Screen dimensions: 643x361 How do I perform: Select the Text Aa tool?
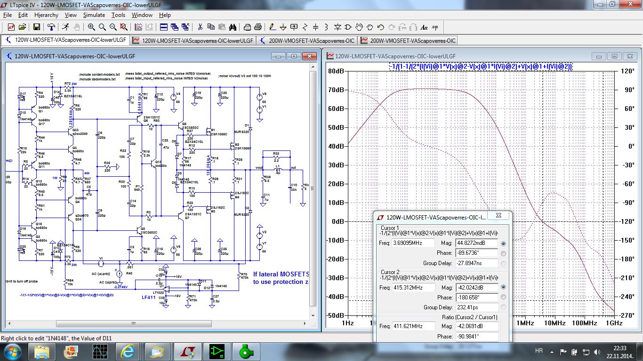point(424,27)
